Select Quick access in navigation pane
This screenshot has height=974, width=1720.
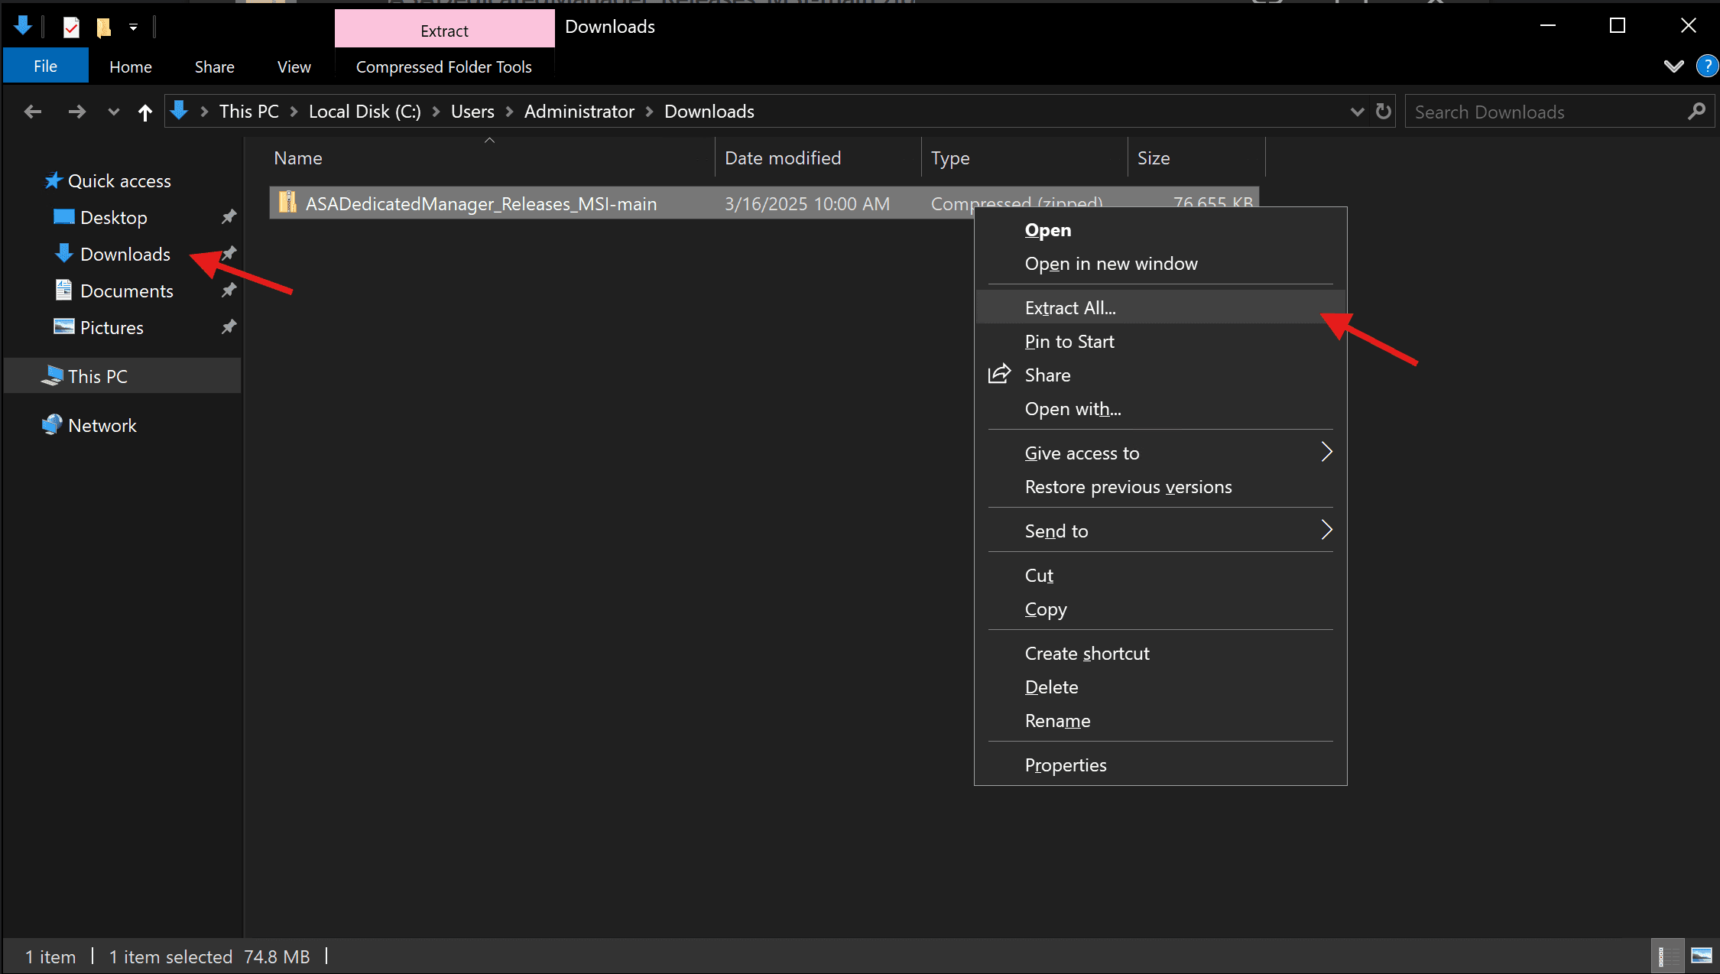[x=119, y=180]
